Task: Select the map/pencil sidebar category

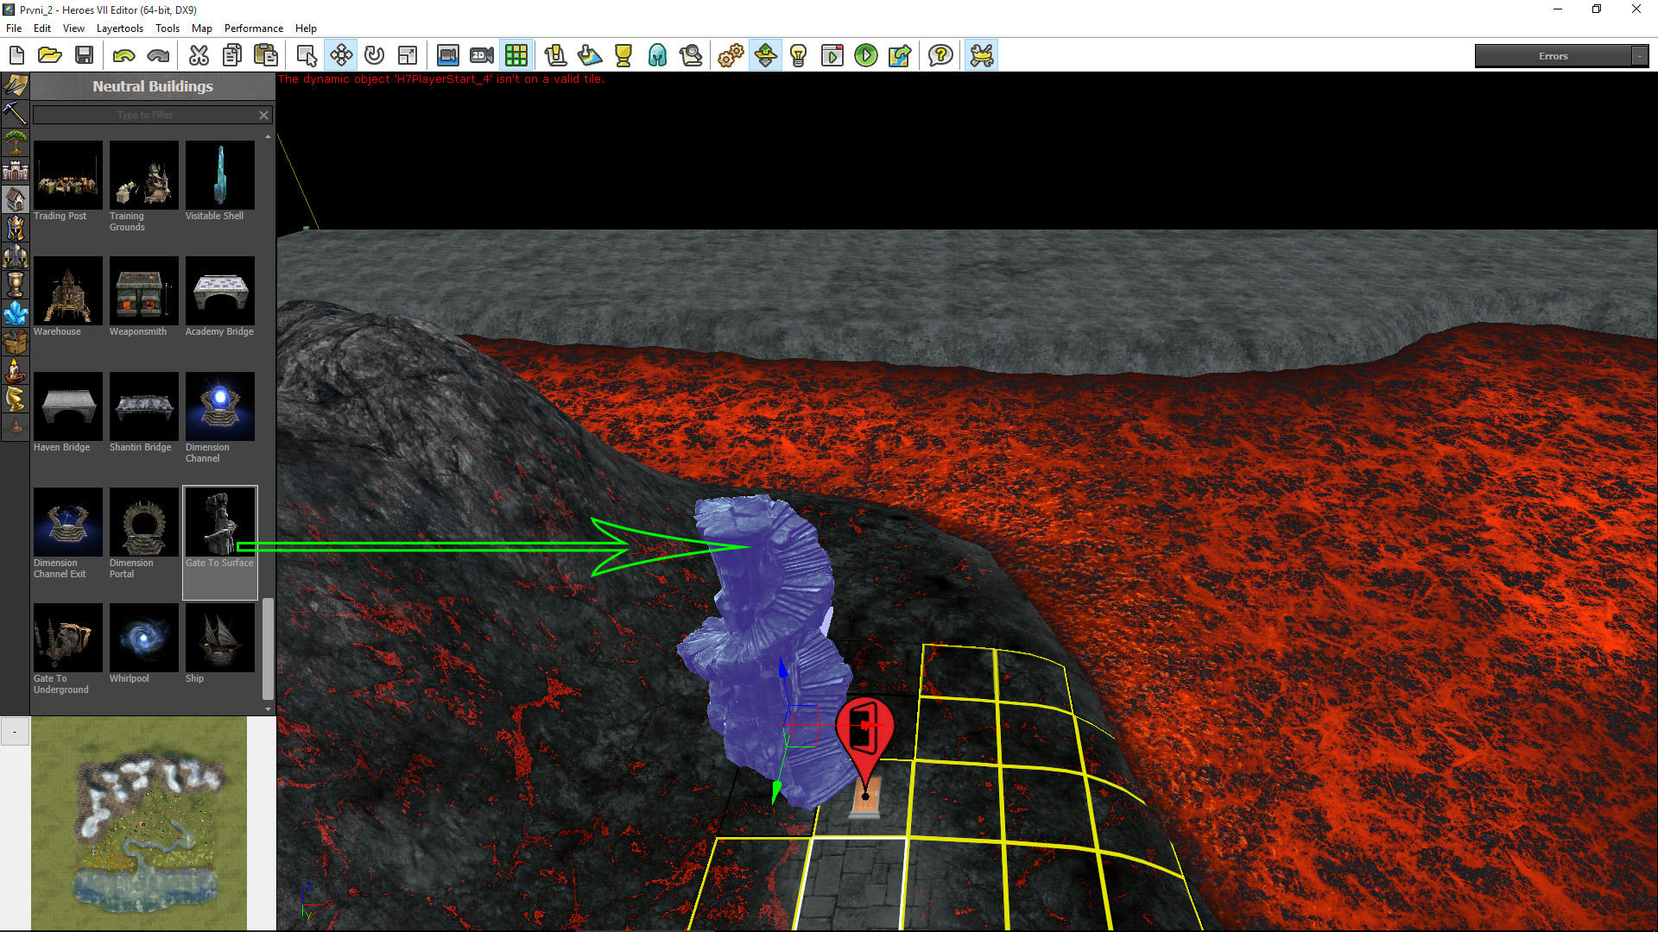Action: pyautogui.click(x=16, y=85)
